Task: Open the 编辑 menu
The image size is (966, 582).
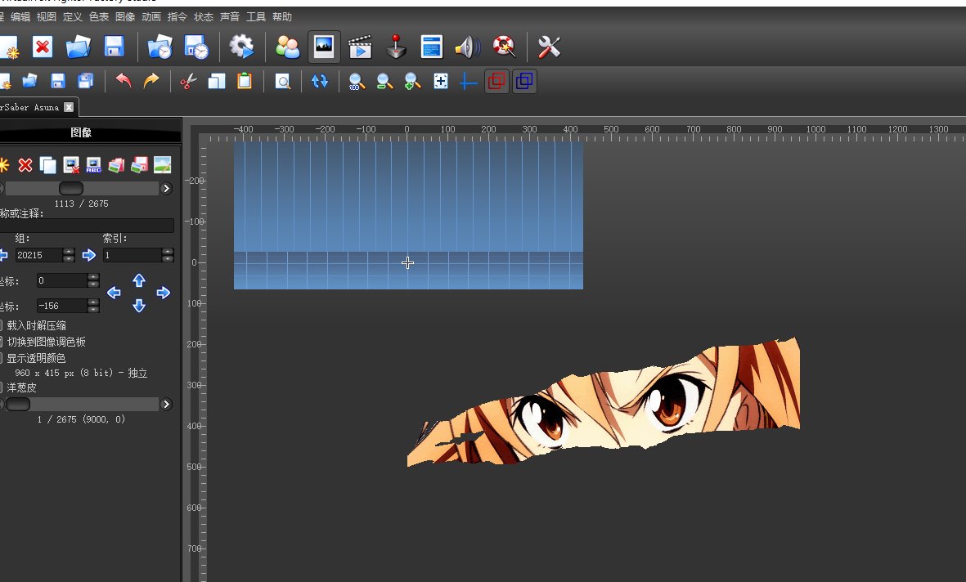Action: [20, 16]
